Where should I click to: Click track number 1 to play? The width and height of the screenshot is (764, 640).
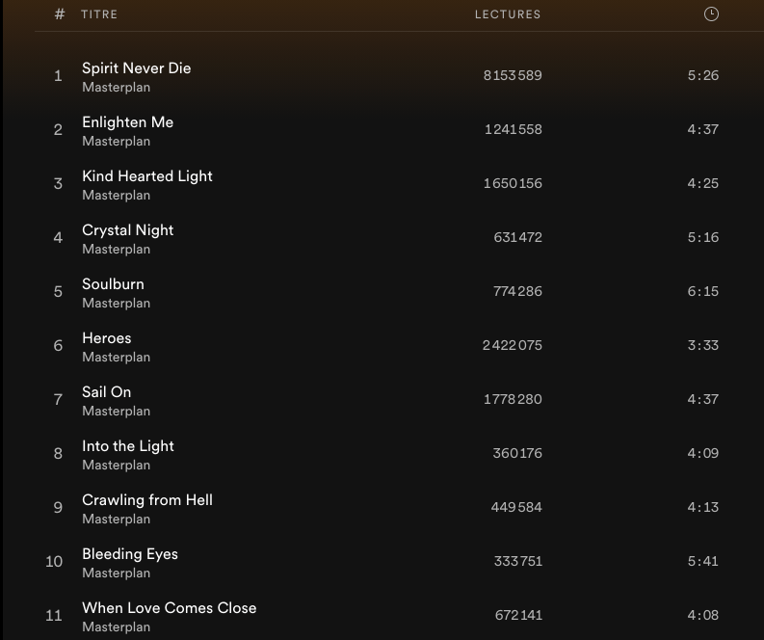[x=58, y=75]
